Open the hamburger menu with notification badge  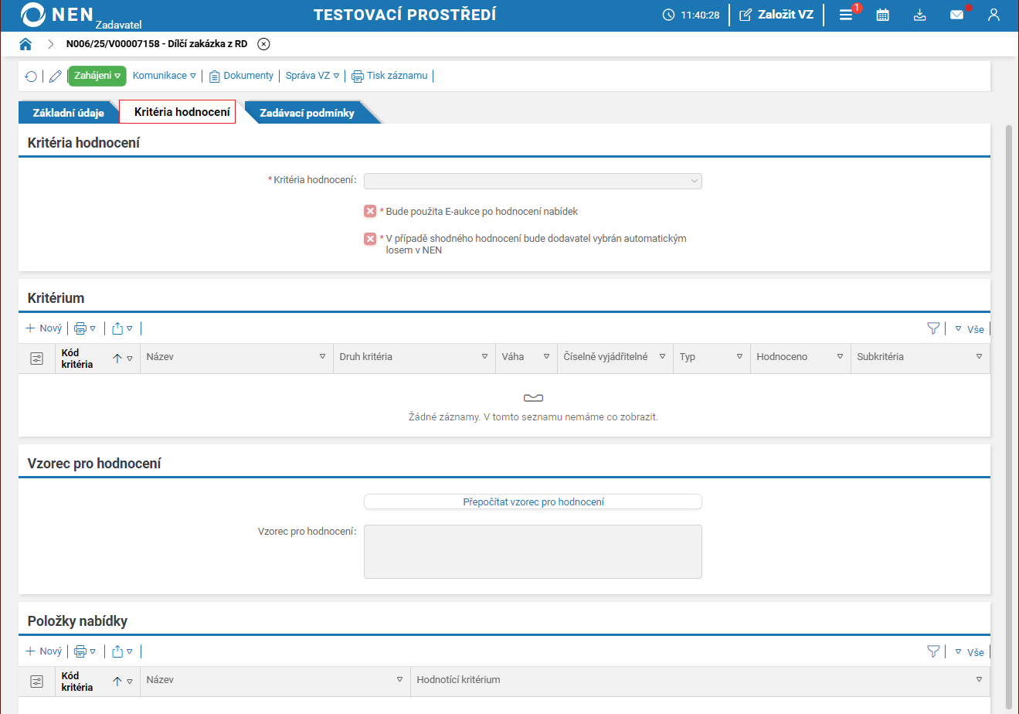pyautogui.click(x=847, y=15)
